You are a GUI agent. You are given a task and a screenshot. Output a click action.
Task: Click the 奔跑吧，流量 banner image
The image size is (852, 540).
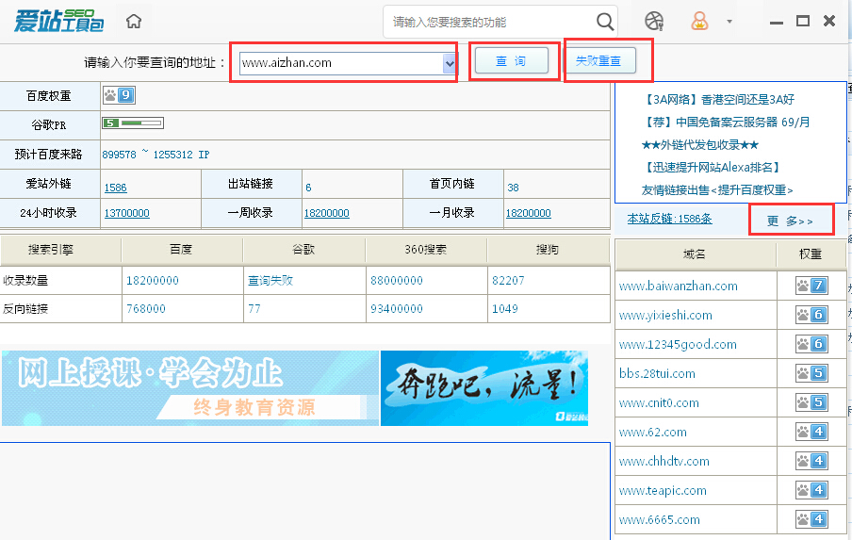[484, 388]
